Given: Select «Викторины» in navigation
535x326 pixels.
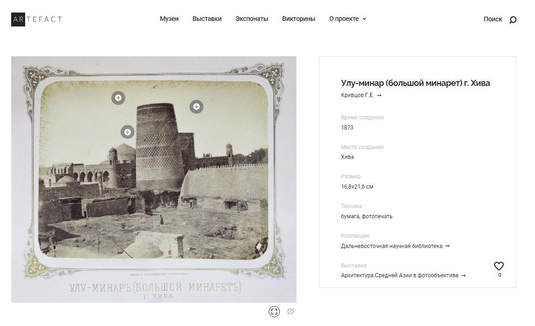Looking at the screenshot, I should (298, 19).
